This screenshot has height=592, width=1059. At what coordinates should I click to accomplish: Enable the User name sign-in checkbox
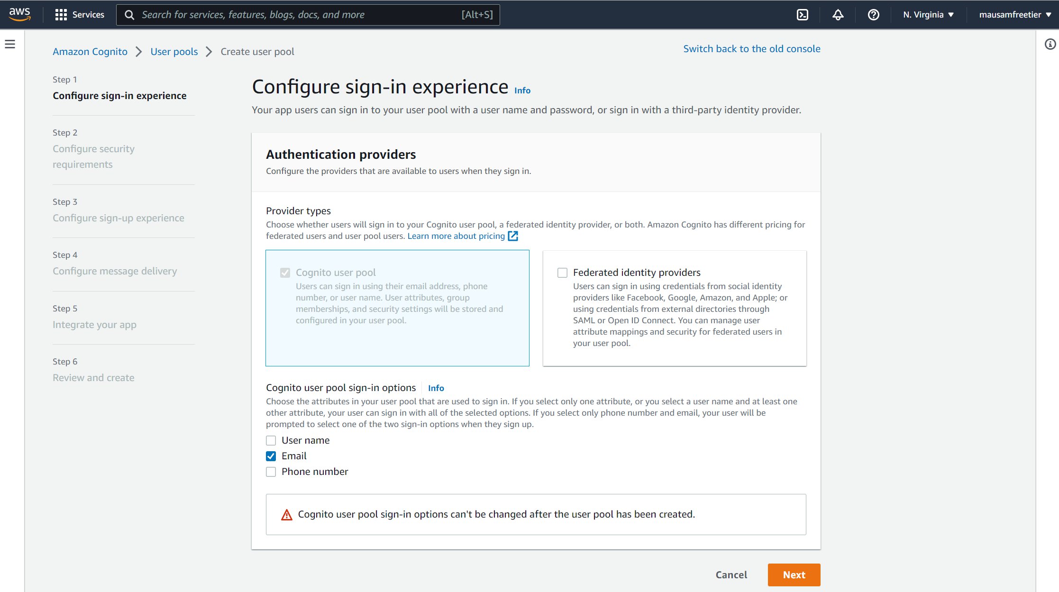pos(271,440)
